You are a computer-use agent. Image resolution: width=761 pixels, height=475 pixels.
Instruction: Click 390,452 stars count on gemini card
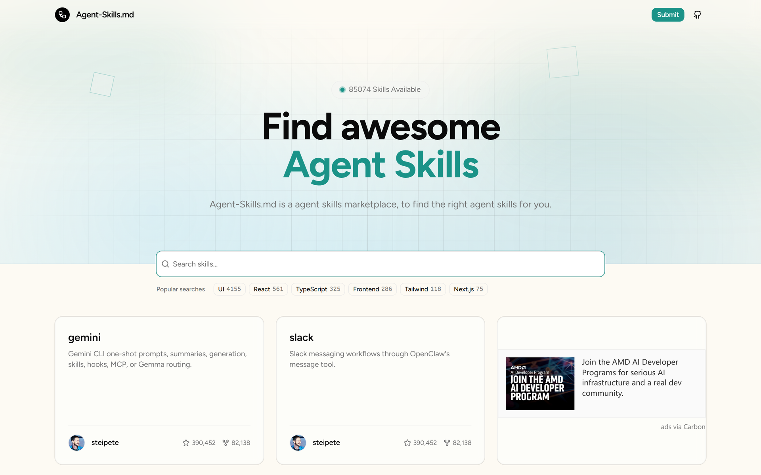pyautogui.click(x=204, y=443)
